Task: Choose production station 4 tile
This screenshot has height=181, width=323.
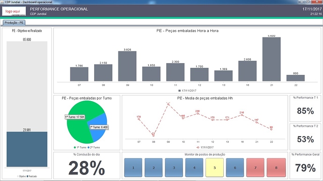Action: coord(194,167)
